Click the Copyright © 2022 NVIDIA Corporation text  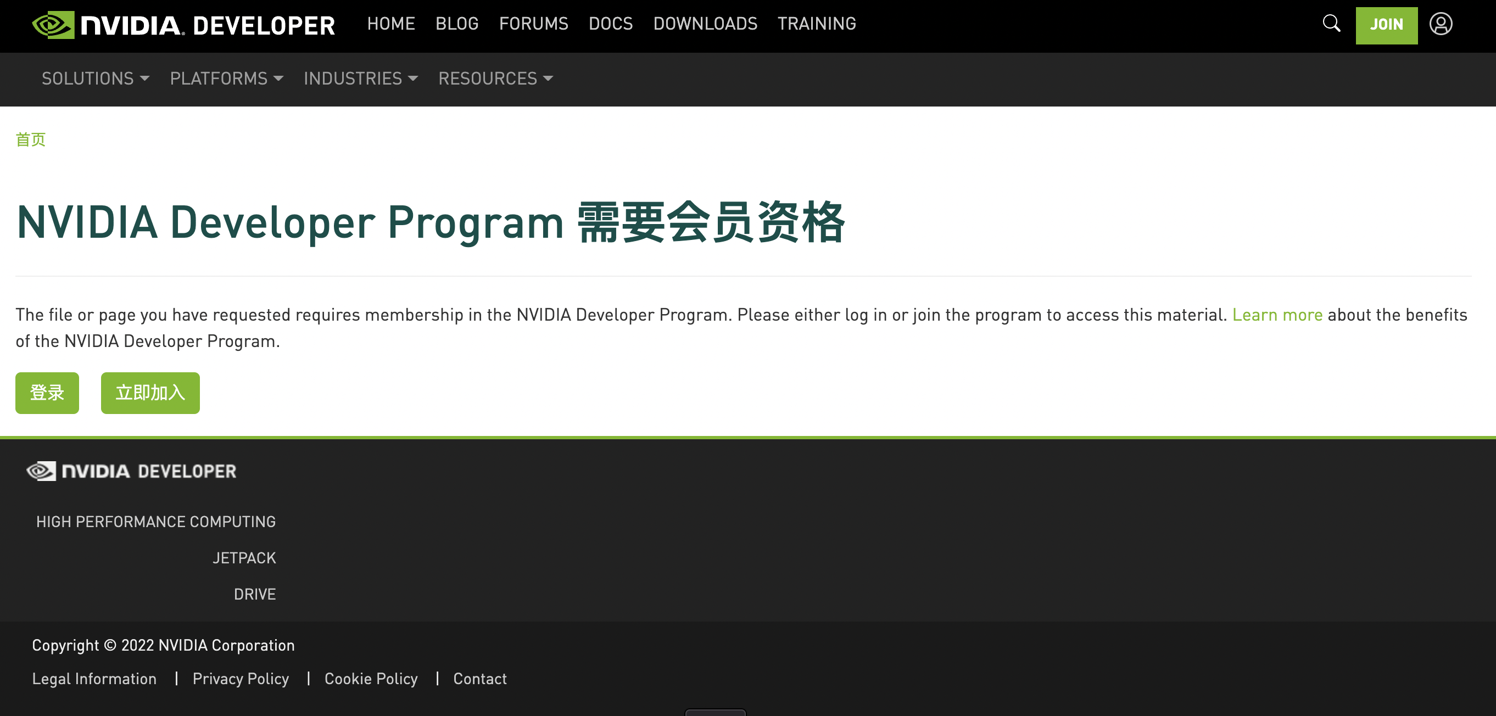pyautogui.click(x=163, y=645)
